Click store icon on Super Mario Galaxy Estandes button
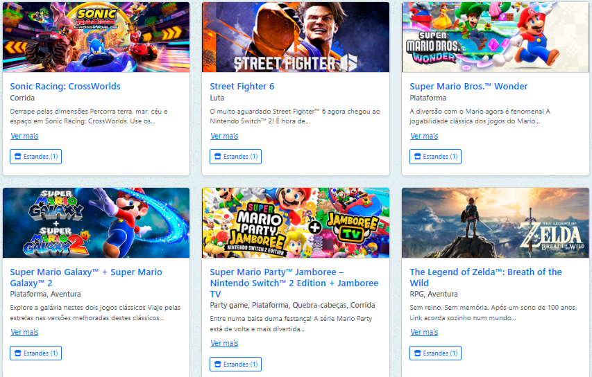This screenshot has width=592, height=377. (x=18, y=353)
